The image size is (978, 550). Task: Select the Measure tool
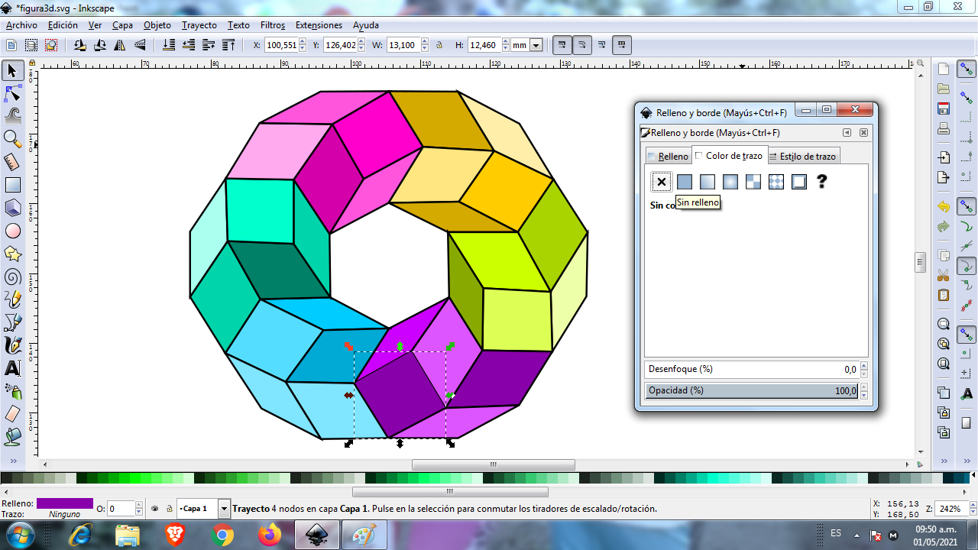(12, 162)
